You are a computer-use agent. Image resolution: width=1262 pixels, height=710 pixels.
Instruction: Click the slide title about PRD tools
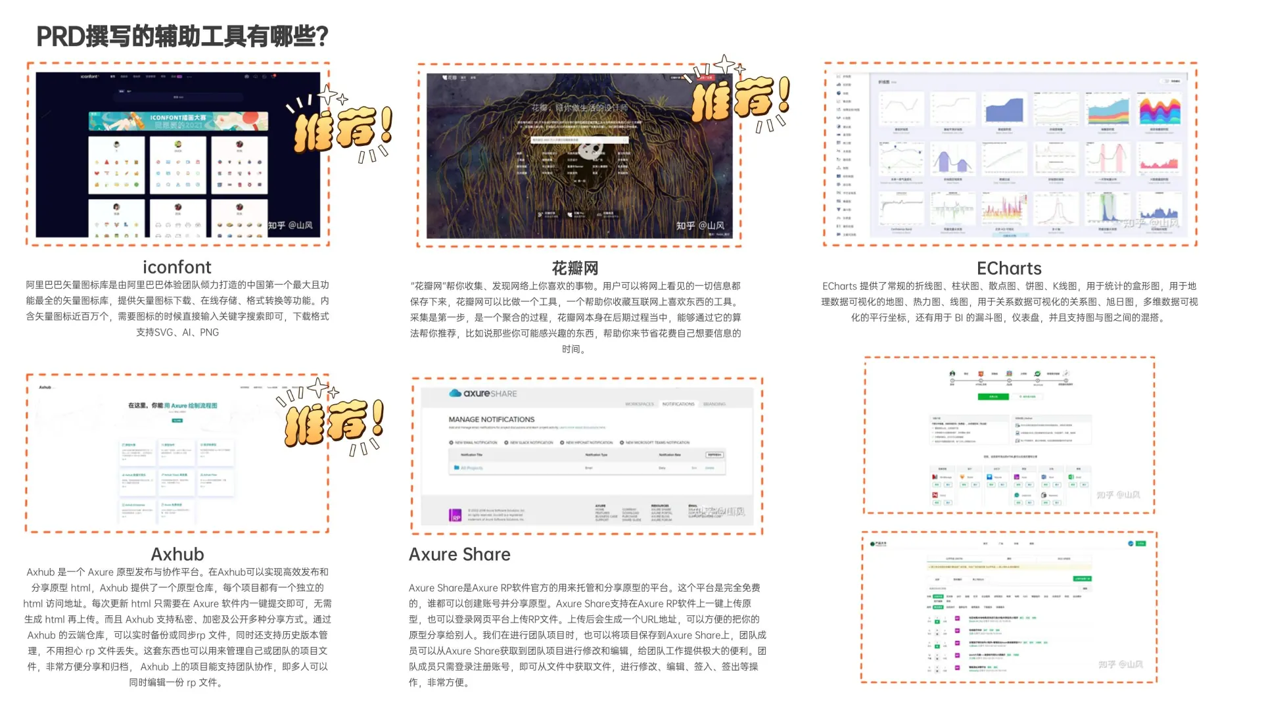pos(182,37)
